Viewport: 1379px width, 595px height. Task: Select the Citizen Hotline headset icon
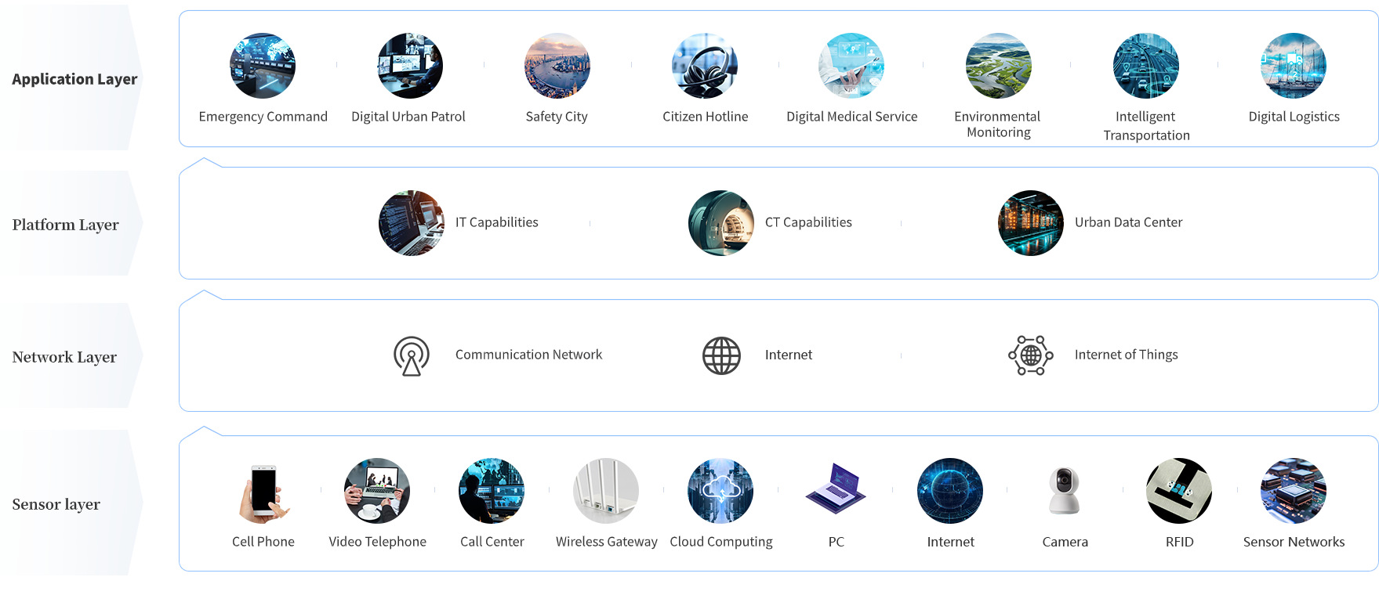[x=705, y=66]
